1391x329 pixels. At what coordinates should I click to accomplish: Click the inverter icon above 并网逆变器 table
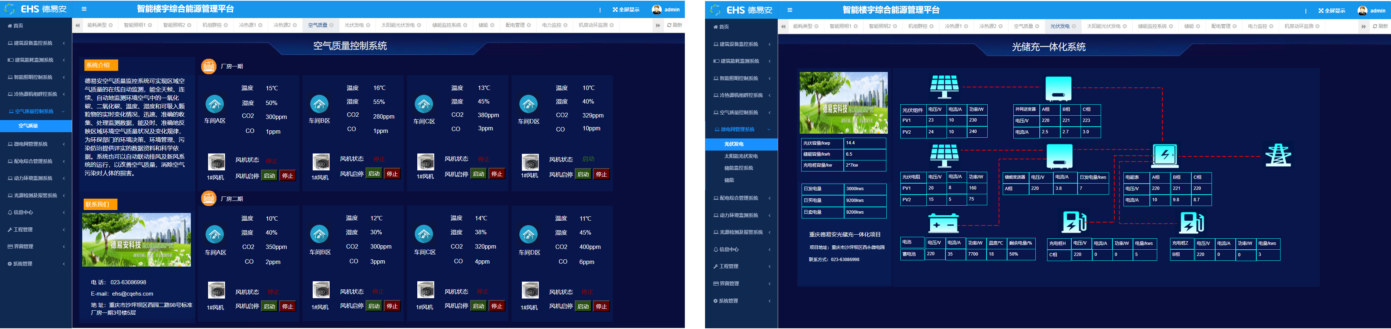pyautogui.click(x=1058, y=88)
